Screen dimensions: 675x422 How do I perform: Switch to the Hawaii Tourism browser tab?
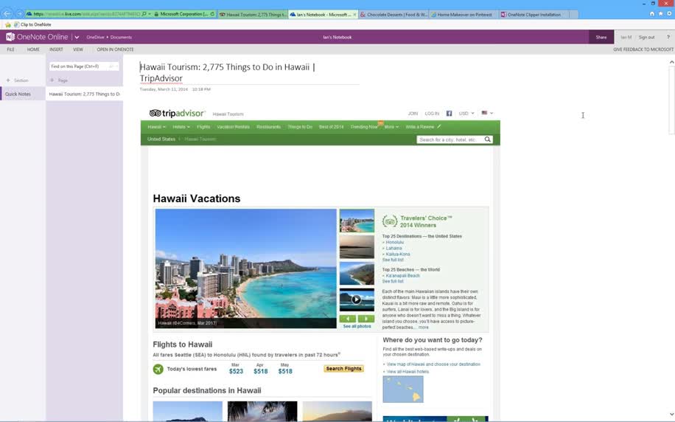coord(253,14)
